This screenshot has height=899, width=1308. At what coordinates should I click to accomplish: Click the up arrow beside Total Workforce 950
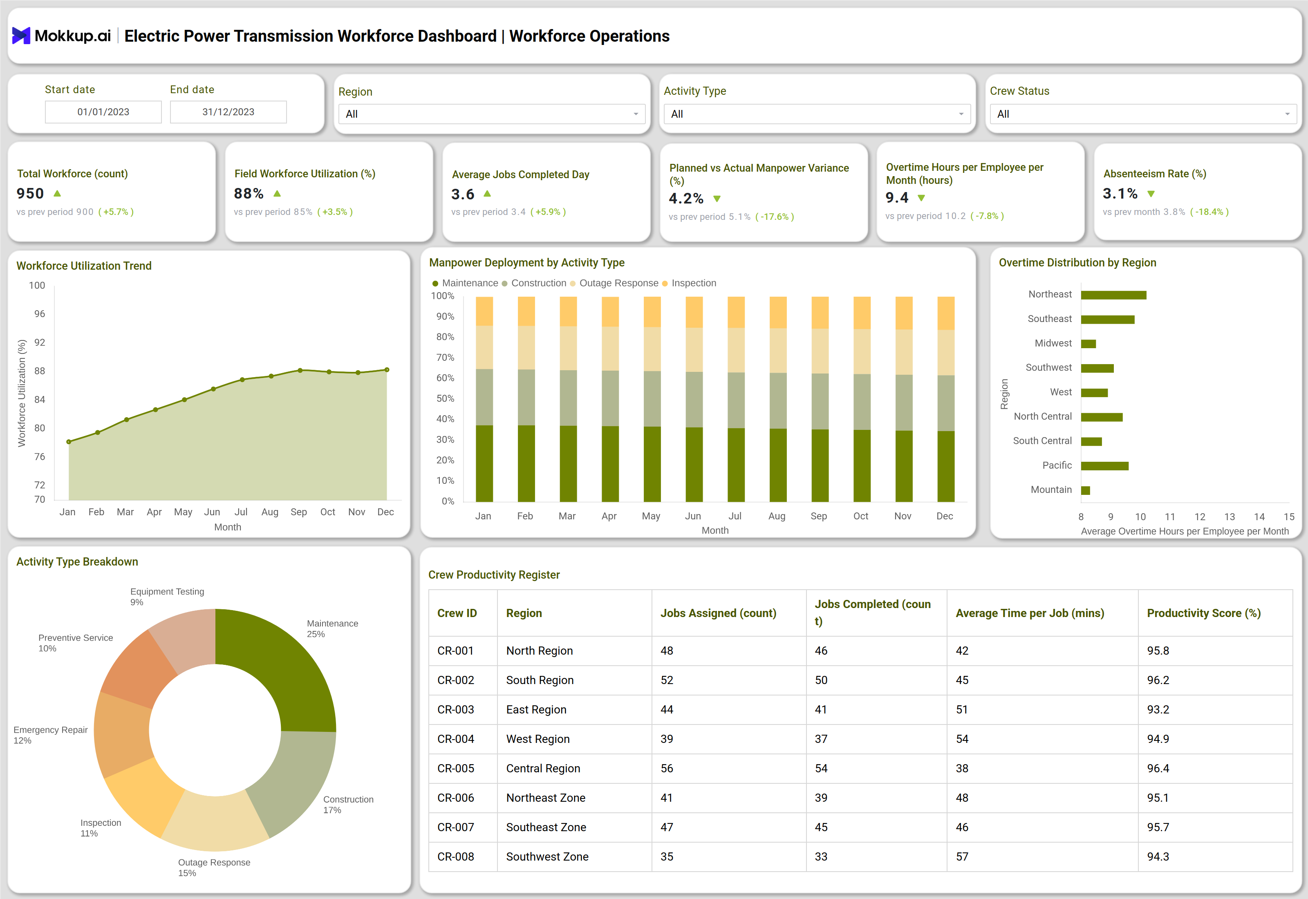click(57, 193)
